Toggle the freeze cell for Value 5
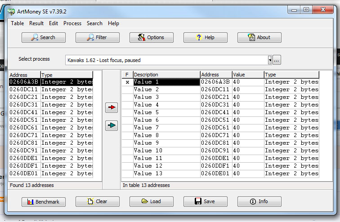 point(127,113)
